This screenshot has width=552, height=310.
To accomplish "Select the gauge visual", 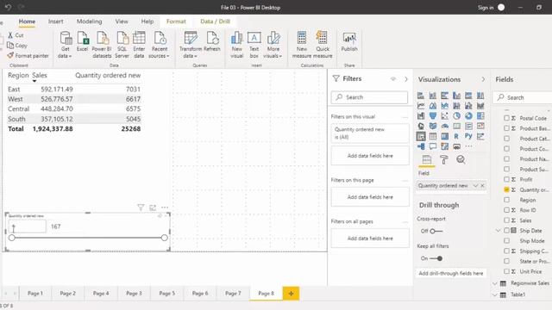I will [x=445, y=127].
